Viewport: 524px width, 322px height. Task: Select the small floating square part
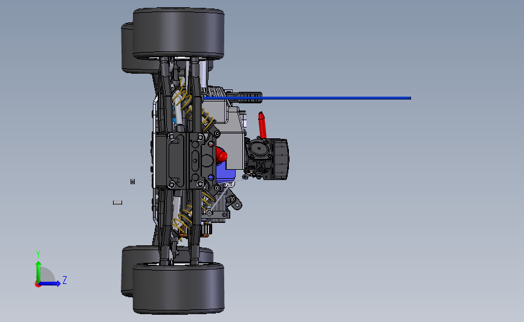coord(133,181)
